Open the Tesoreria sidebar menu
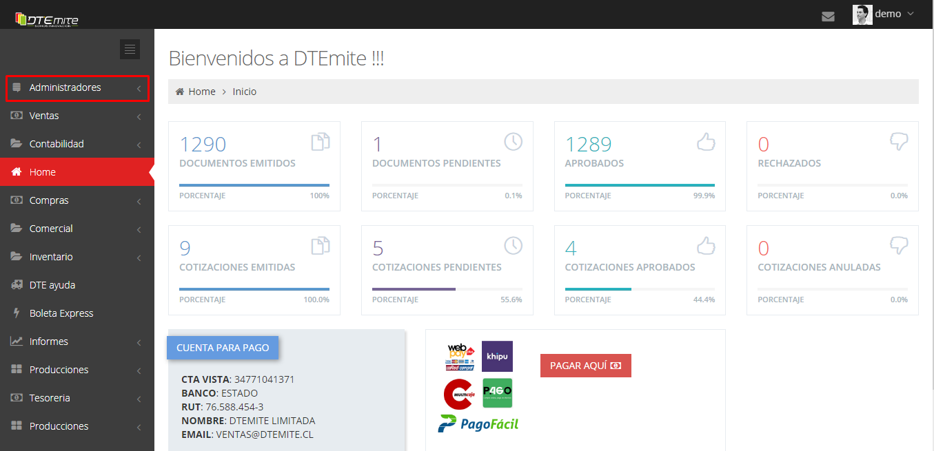This screenshot has height=451, width=934. 77,398
